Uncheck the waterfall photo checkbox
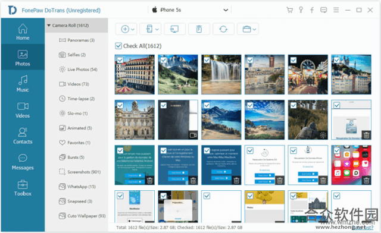 pos(207,60)
